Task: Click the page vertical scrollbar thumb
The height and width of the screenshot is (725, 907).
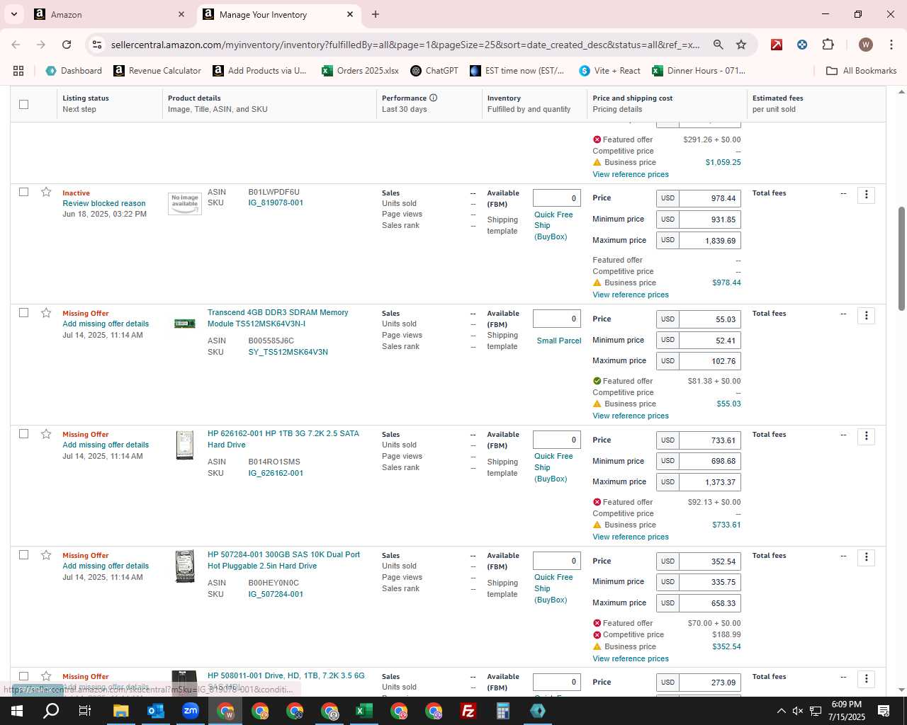Action: (901, 258)
